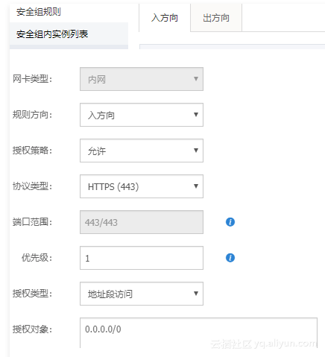
Task: Click the 网卡类型: label
Action: pyautogui.click(x=32, y=79)
